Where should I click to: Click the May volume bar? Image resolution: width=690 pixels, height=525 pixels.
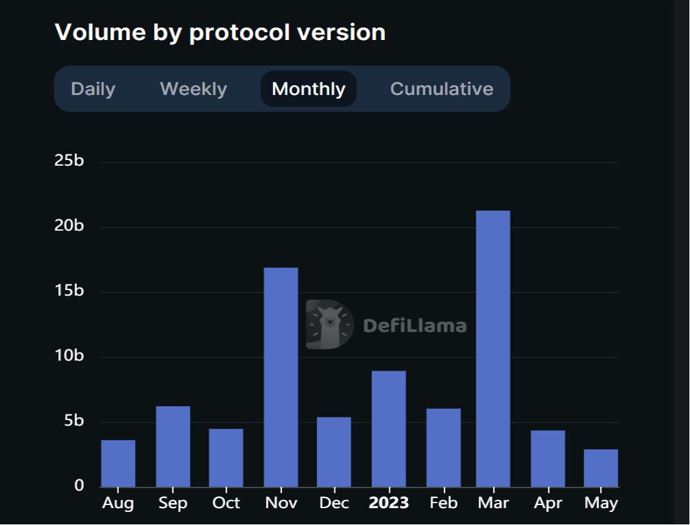pyautogui.click(x=601, y=467)
